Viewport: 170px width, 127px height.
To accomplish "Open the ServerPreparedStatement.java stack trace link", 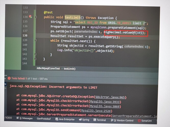I will (x=135, y=116).
